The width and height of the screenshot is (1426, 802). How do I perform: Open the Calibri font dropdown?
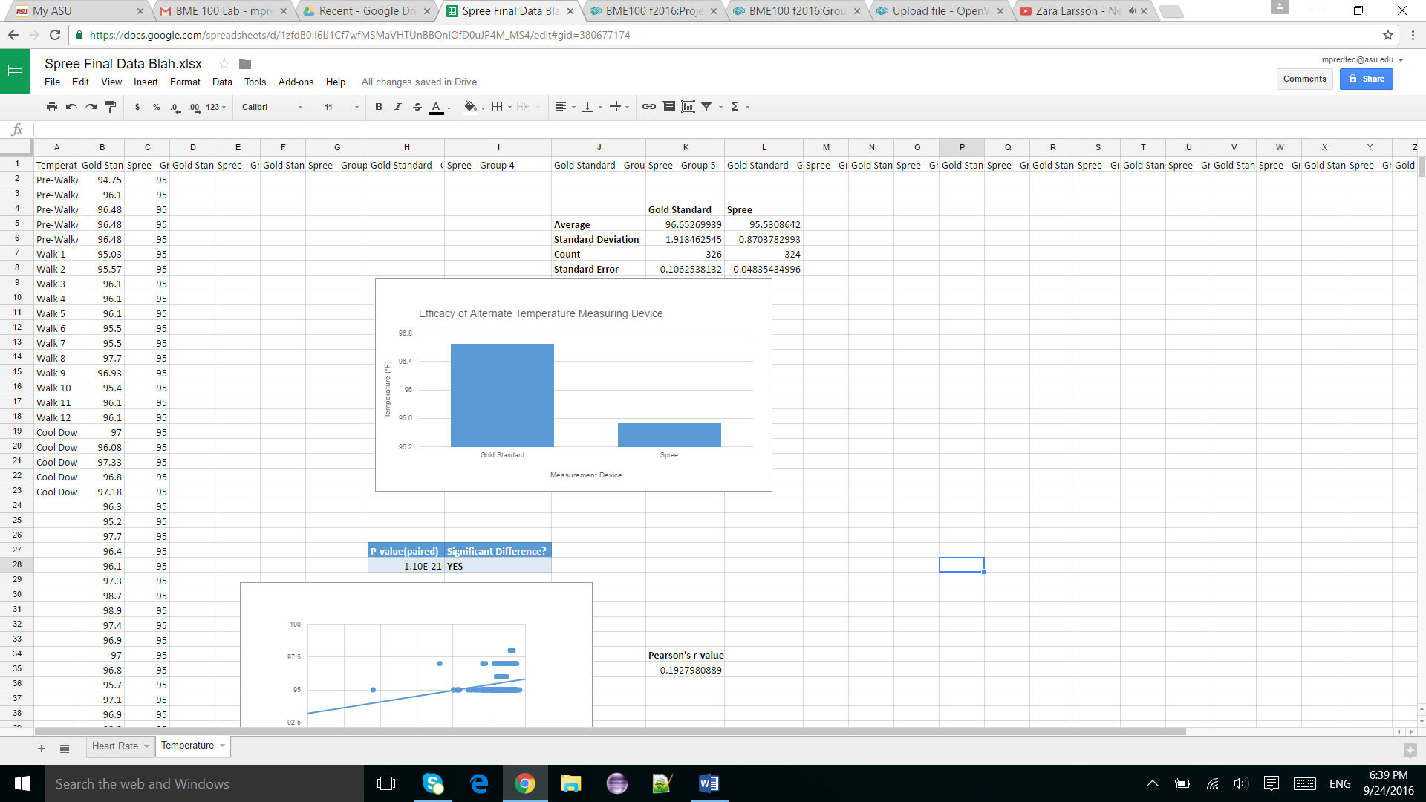(272, 107)
